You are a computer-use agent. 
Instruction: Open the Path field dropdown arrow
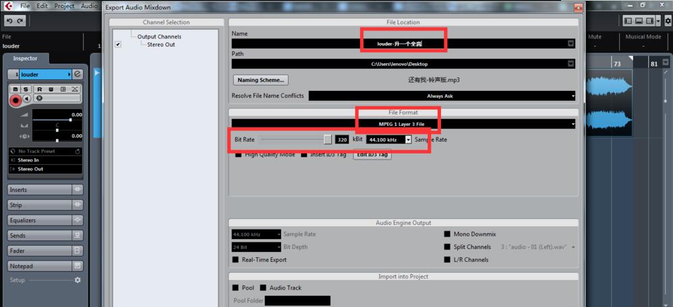click(x=570, y=64)
